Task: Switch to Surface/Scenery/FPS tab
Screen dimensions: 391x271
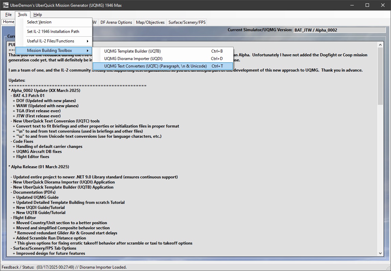Action: 187,22
